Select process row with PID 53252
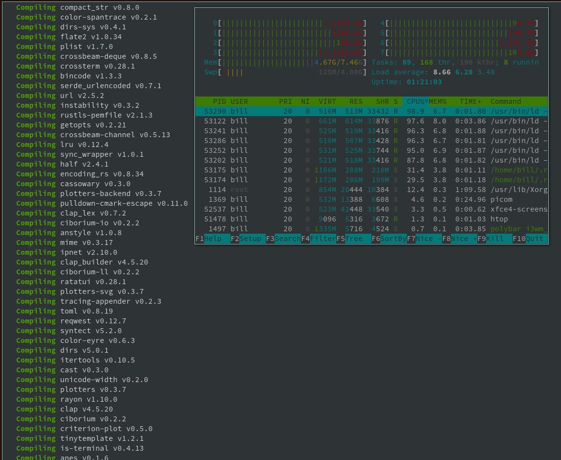The height and width of the screenshot is (460, 561). pos(372,150)
